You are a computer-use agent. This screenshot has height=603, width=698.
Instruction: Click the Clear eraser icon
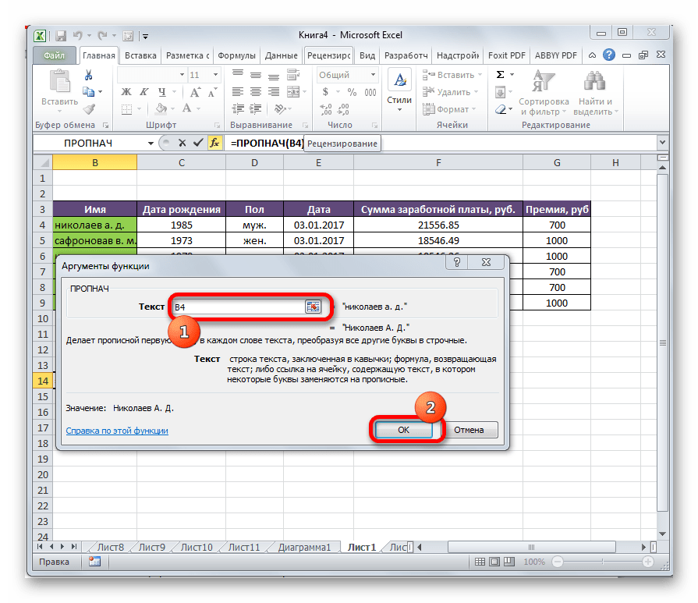[x=501, y=109]
